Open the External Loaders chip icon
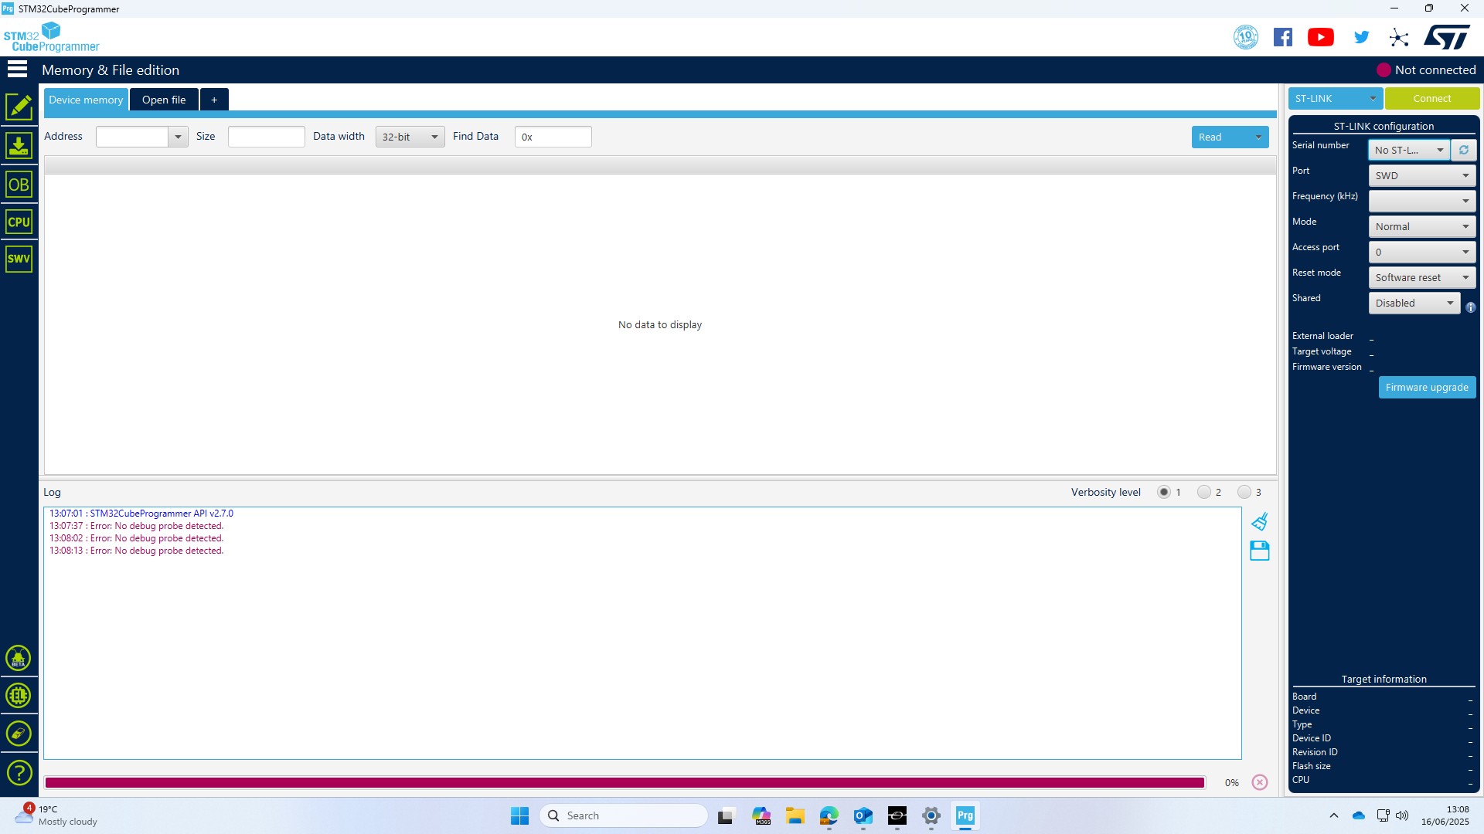The height and width of the screenshot is (834, 1484). tap(19, 696)
